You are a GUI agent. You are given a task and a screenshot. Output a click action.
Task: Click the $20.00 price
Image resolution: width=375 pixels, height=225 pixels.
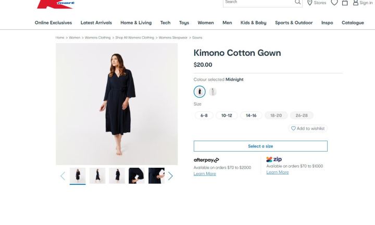[x=203, y=65]
